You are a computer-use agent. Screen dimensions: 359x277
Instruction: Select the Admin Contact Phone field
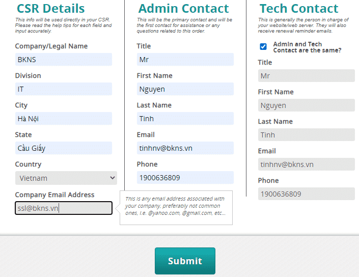pyautogui.click(x=185, y=178)
